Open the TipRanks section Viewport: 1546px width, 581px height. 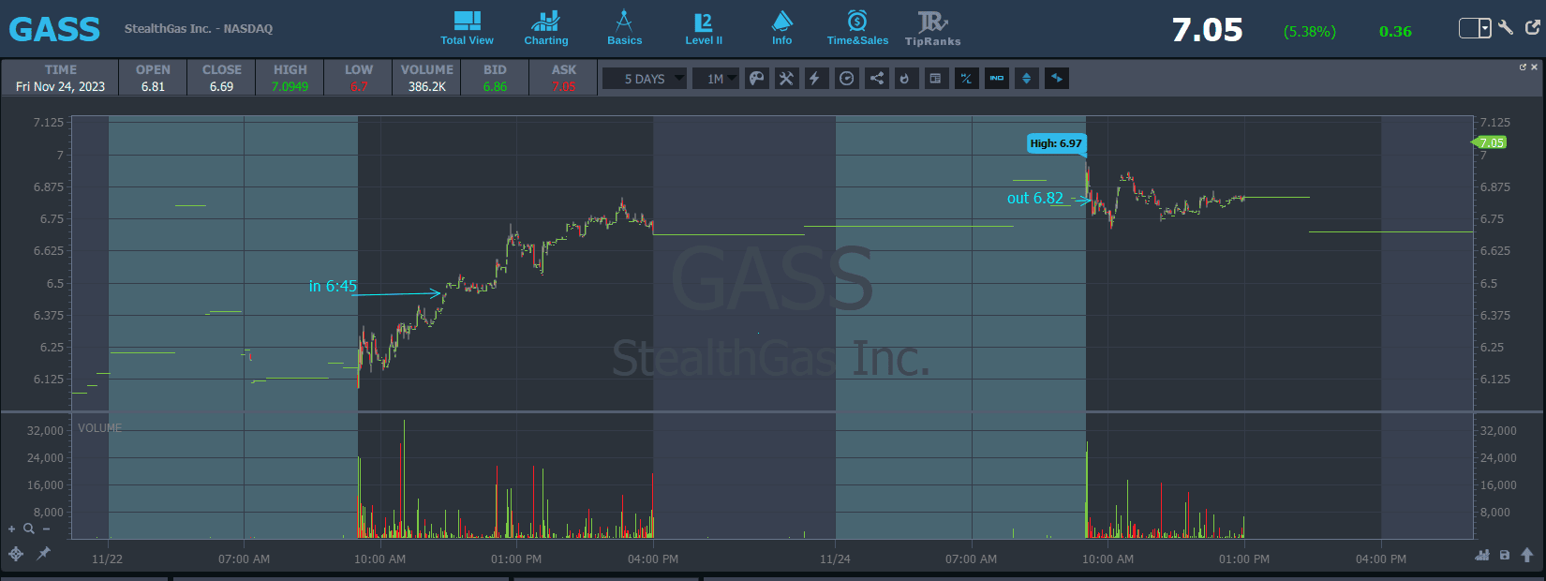[932, 28]
